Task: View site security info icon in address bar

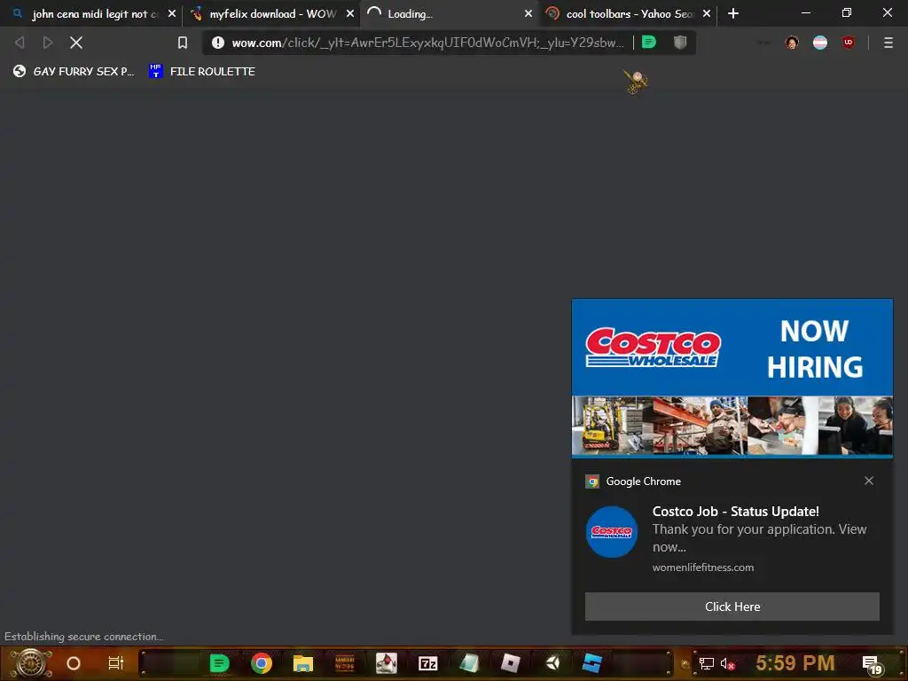Action: pos(218,43)
